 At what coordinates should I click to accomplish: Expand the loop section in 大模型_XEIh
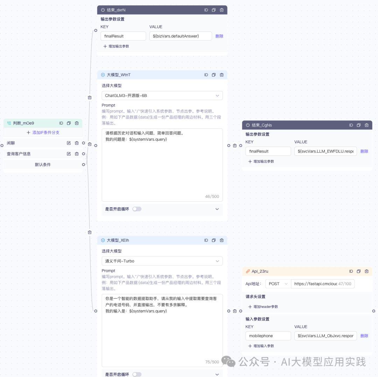pyautogui.click(x=217, y=374)
